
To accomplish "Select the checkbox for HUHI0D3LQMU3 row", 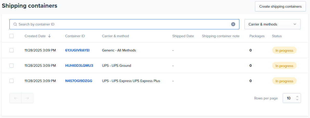I will [x=12, y=65].
